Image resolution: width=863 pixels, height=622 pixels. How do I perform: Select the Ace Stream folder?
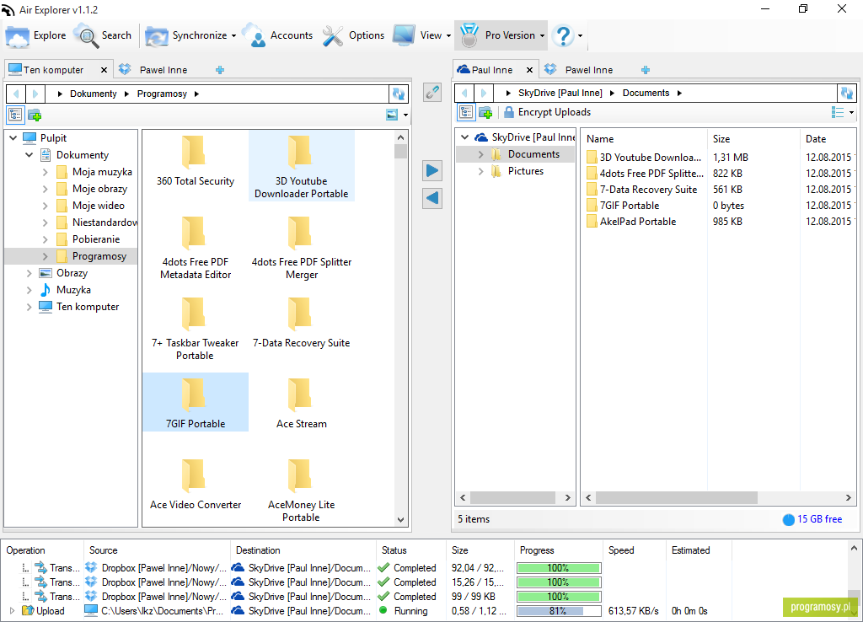click(302, 403)
